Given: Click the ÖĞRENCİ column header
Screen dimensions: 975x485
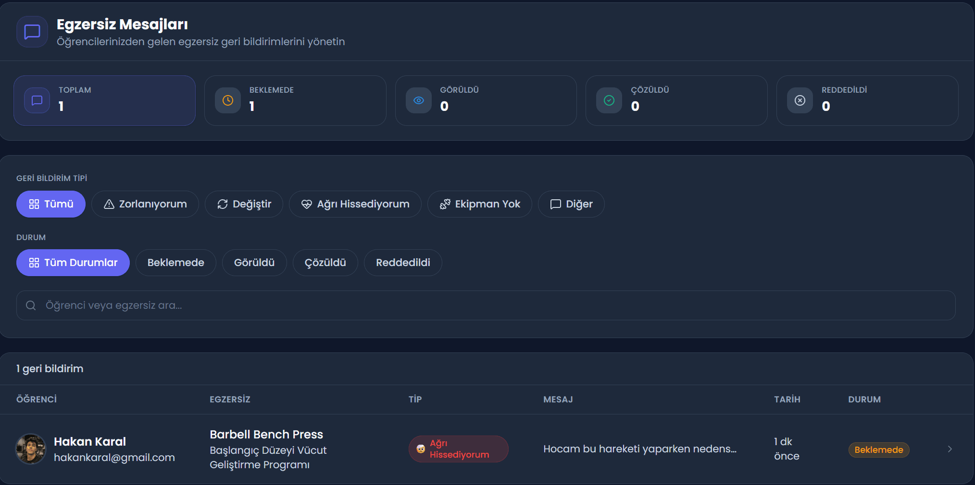Looking at the screenshot, I should pyautogui.click(x=37, y=400).
